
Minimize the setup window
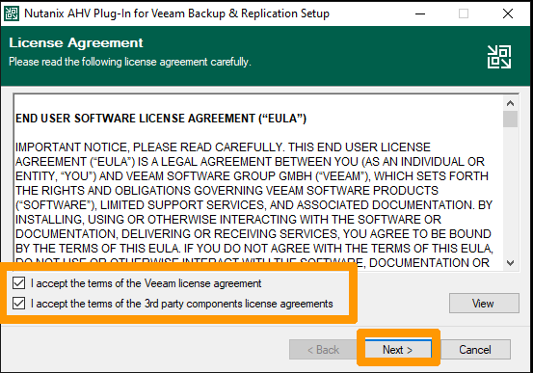point(420,13)
